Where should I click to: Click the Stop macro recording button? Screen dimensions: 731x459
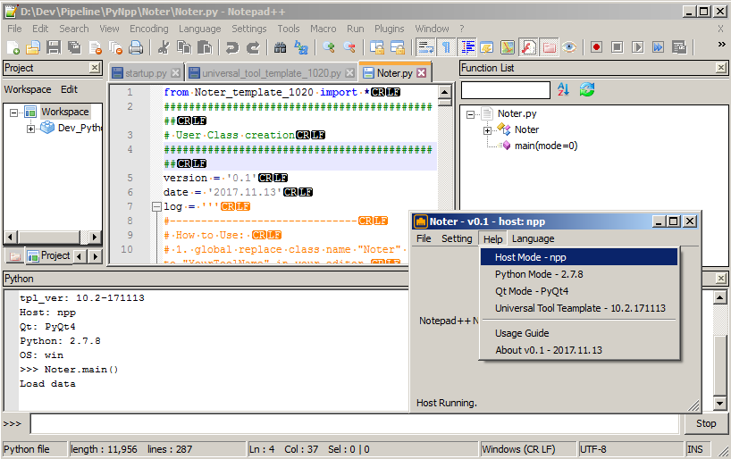tap(618, 47)
